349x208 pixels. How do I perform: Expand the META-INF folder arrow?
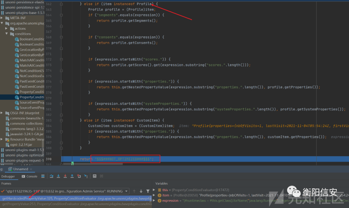pos(2,18)
